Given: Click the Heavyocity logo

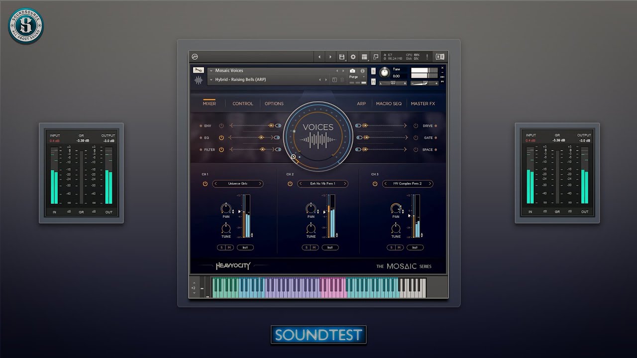Looking at the screenshot, I should (232, 266).
